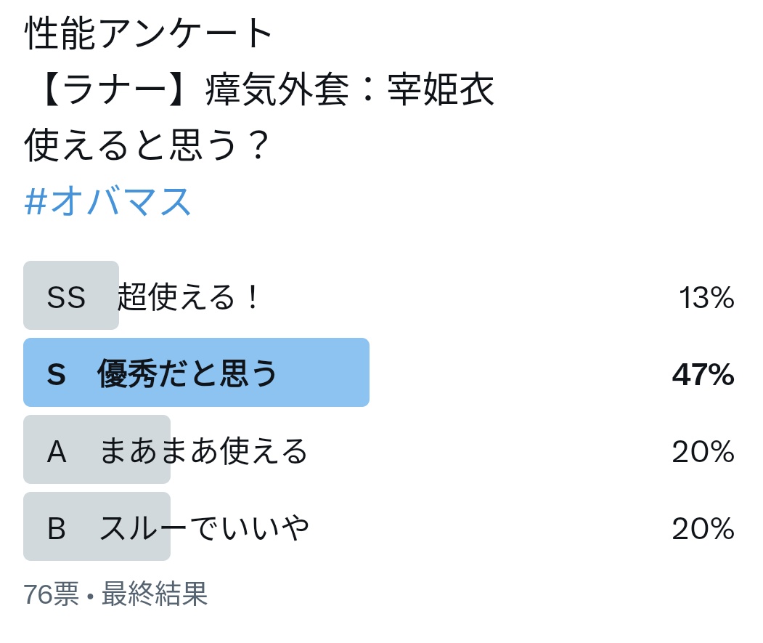
Task: Click the 超使える！ option text
Action: click(189, 296)
